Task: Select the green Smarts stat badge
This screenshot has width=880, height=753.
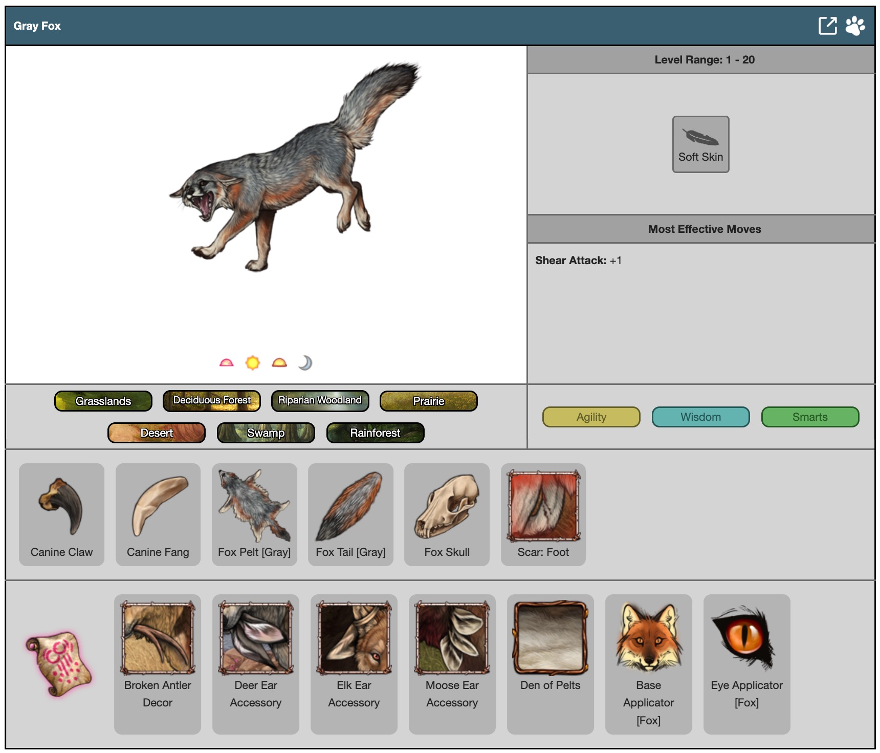Action: [810, 417]
